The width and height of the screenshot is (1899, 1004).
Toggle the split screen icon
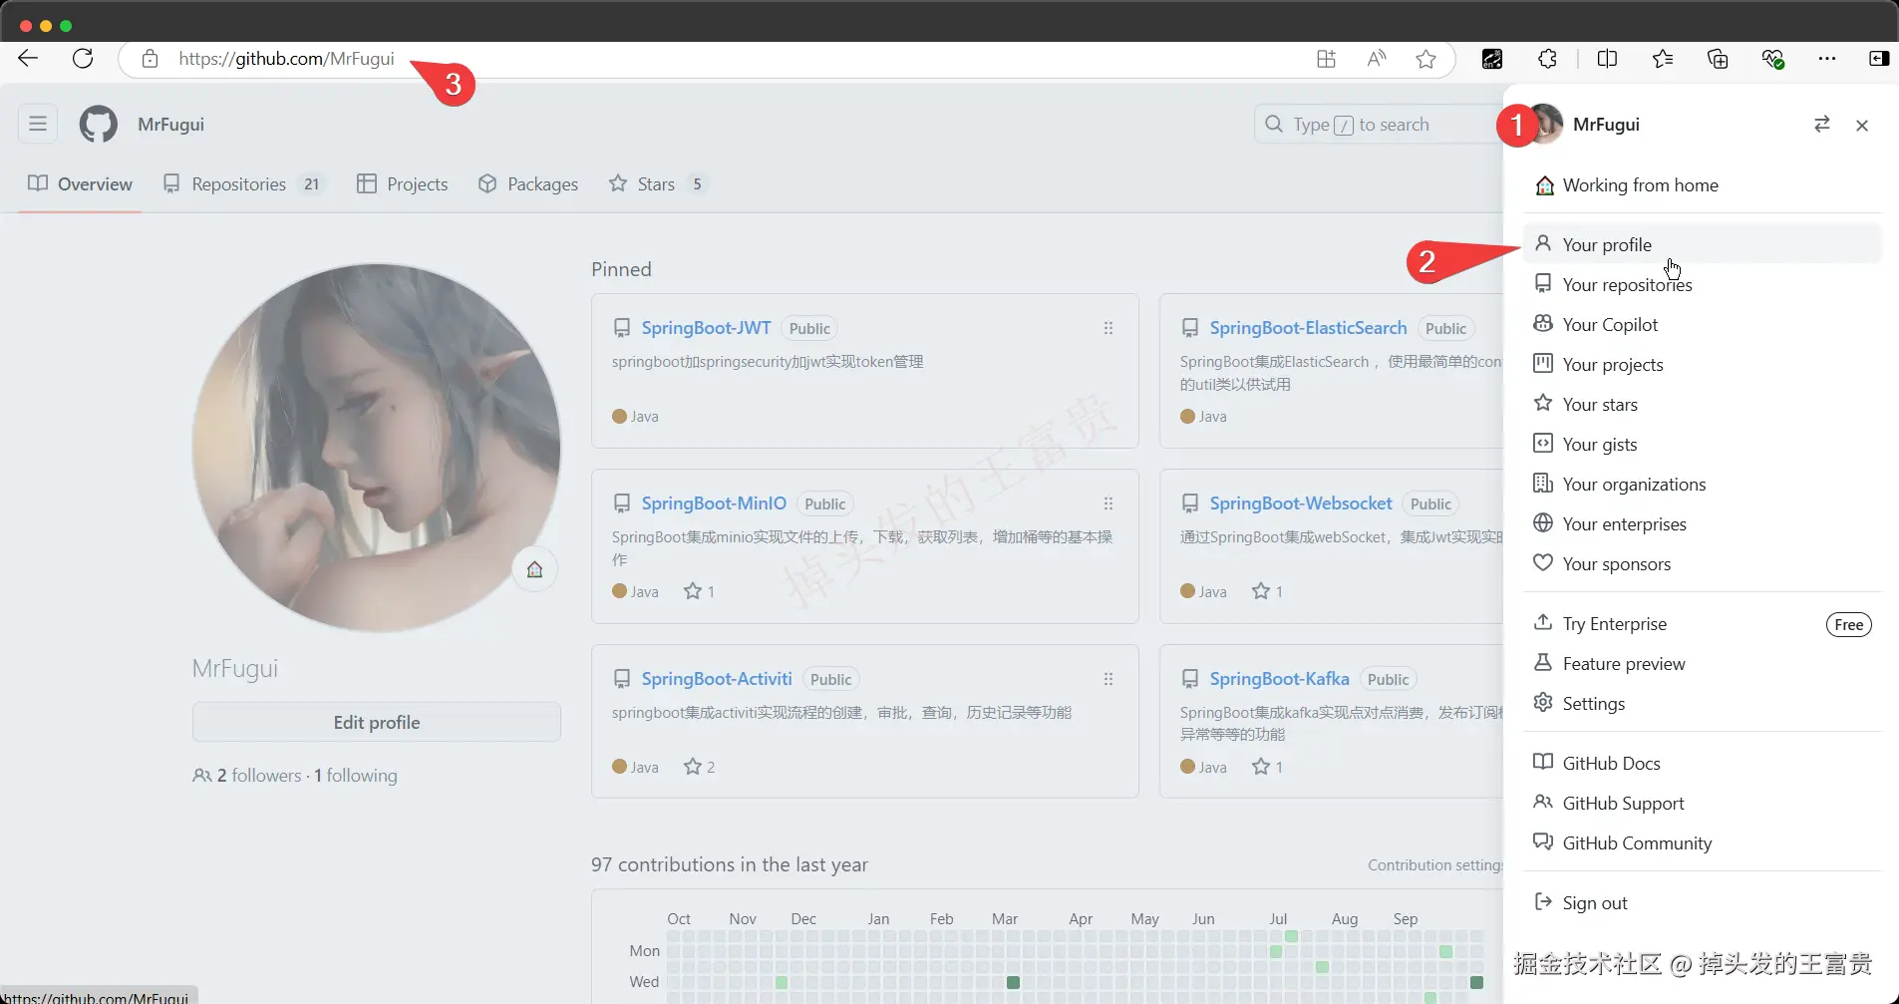(x=1607, y=59)
